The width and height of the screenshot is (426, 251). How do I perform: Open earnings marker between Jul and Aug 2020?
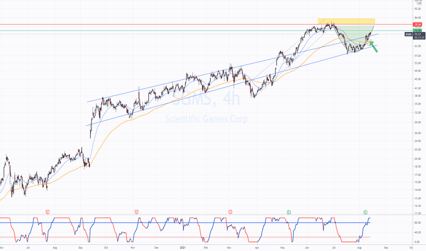48,212
